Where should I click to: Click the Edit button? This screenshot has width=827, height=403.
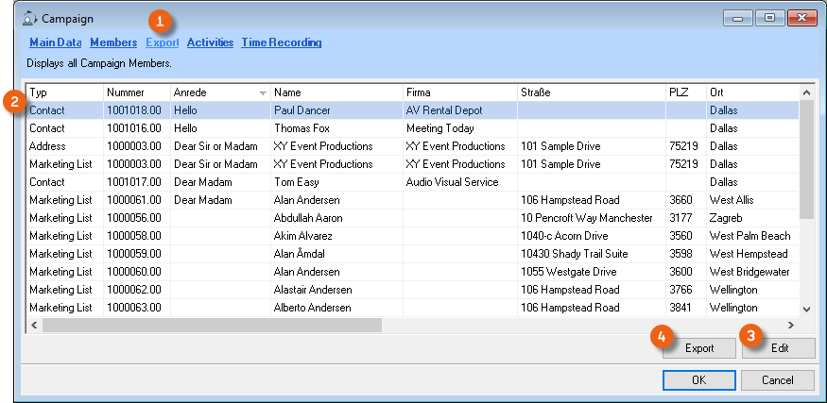779,348
